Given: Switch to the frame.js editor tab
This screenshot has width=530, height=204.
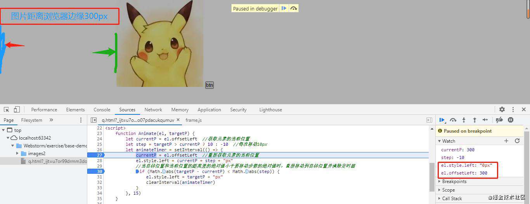Looking at the screenshot, I should [193, 120].
